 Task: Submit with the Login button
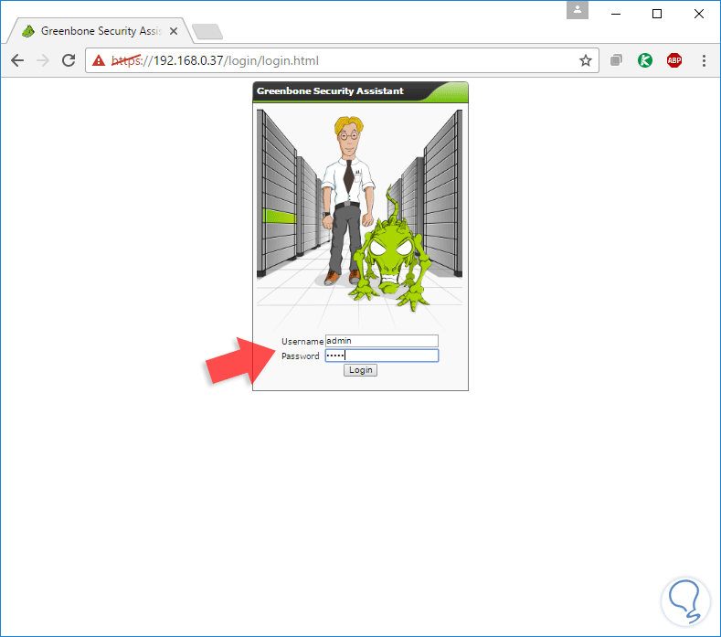[360, 370]
